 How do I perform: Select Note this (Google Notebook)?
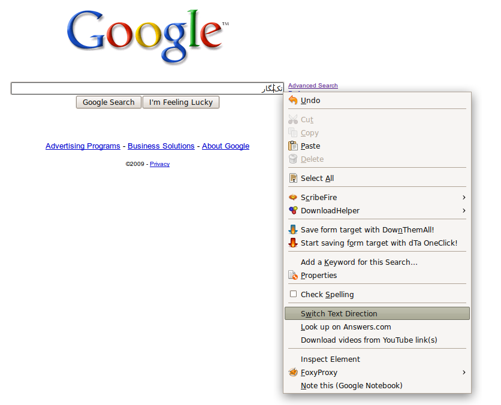point(377,385)
